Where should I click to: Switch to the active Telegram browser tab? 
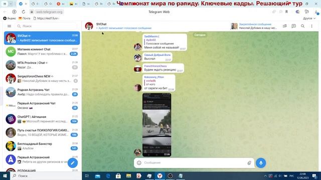(23, 3)
